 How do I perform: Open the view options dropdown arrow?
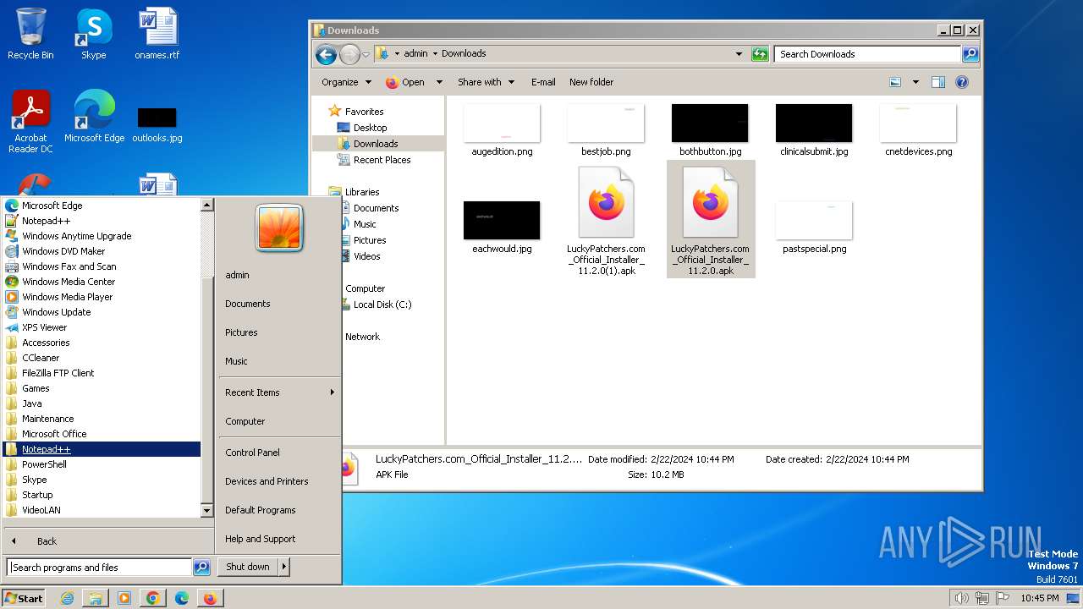915,82
